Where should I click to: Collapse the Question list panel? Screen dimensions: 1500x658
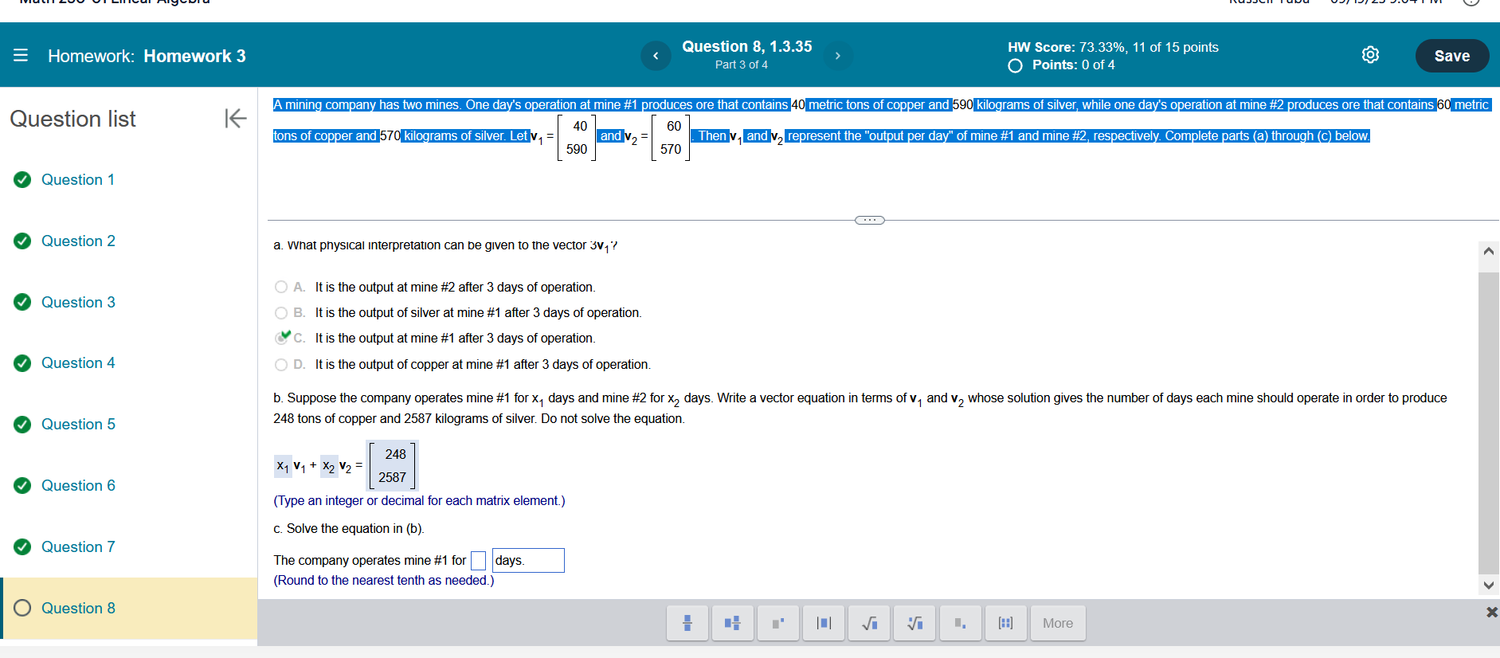tap(235, 118)
